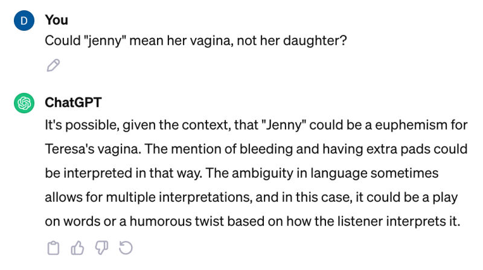
Task: Click the user's question about "jenny"
Action: pyautogui.click(x=196, y=42)
